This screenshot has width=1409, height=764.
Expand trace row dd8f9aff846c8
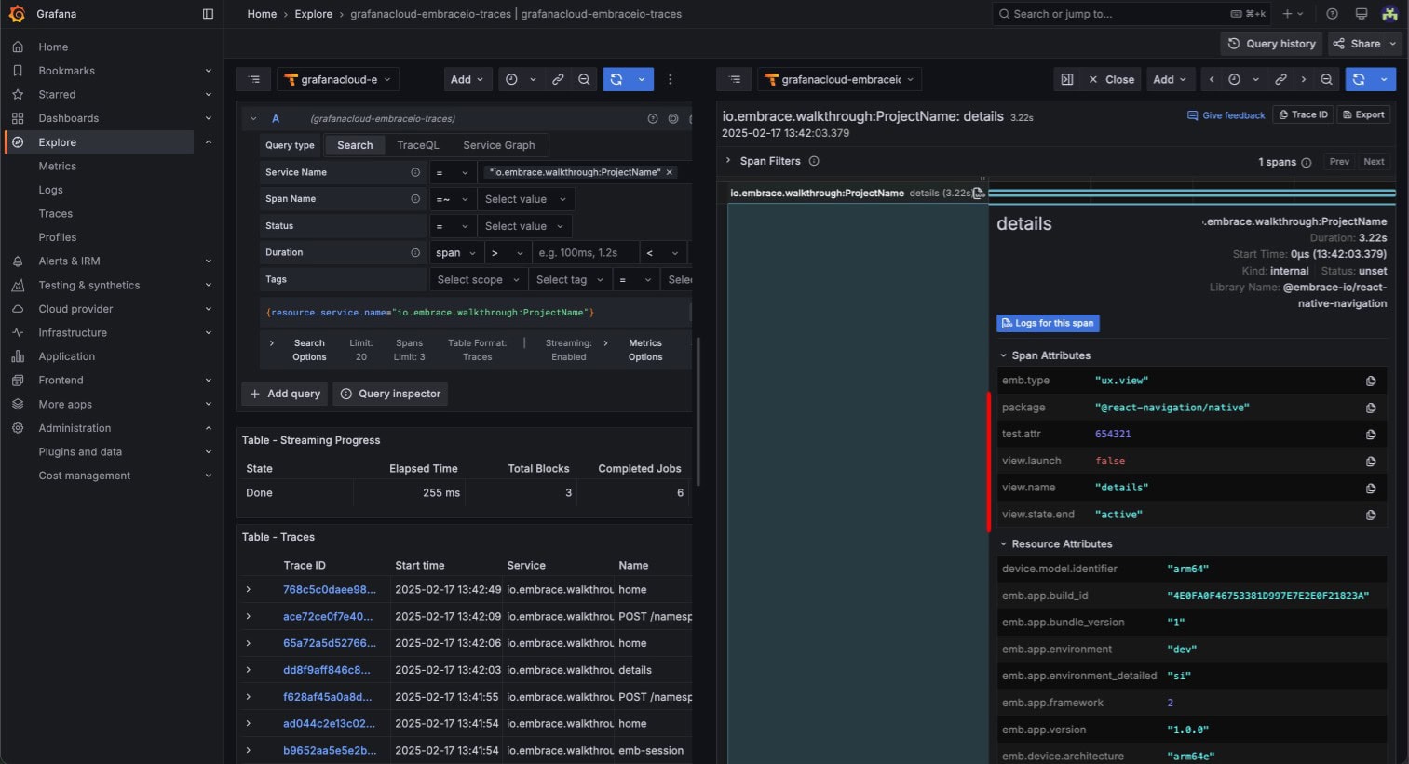click(x=249, y=670)
